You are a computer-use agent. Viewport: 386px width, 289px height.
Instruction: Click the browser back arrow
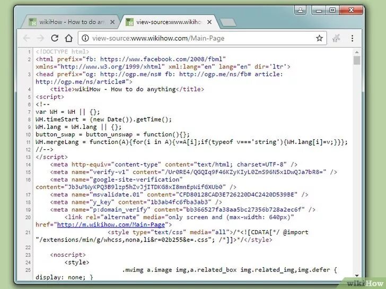[x=27, y=38]
